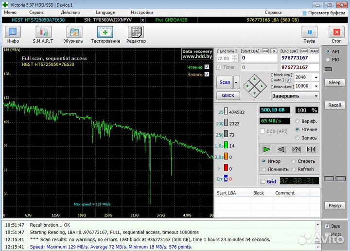Viewport: 350px width, 251px height.
Task: Expand the Завершить end-action dropdown
Action: coord(315,96)
